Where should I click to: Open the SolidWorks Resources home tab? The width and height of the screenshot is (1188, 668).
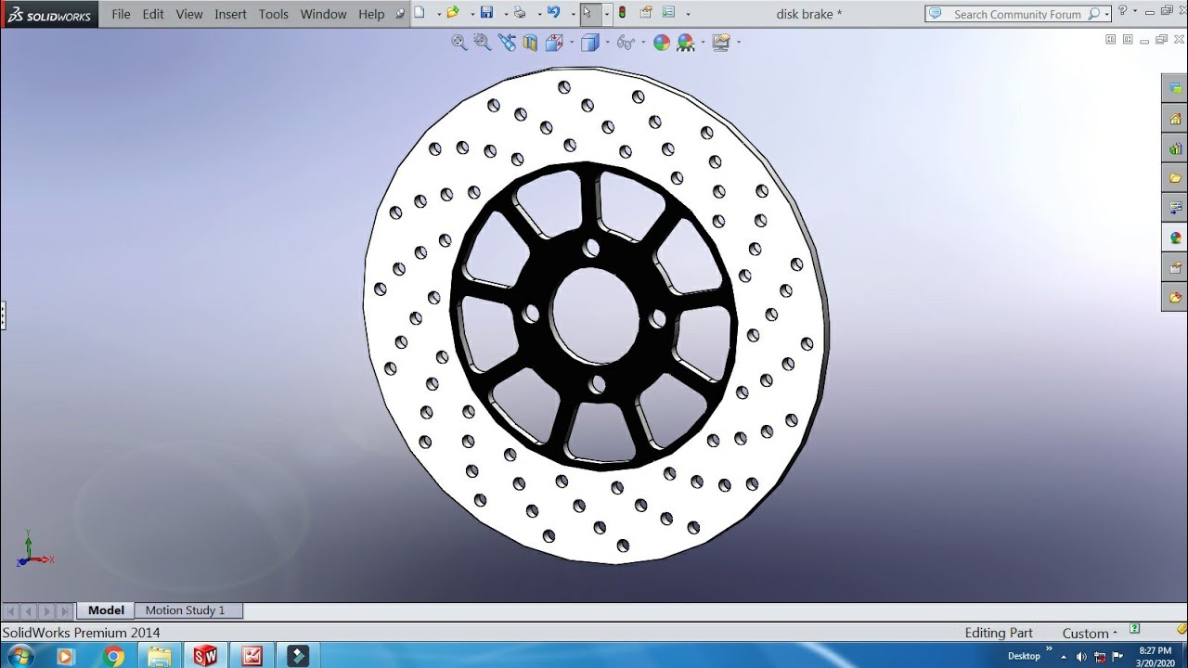1175,118
